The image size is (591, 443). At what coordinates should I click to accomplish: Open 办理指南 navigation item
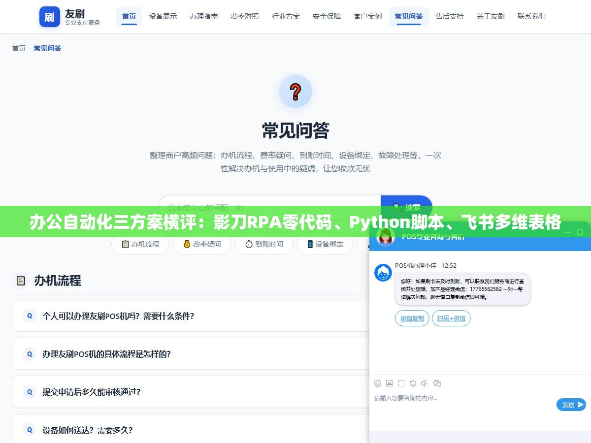click(204, 16)
